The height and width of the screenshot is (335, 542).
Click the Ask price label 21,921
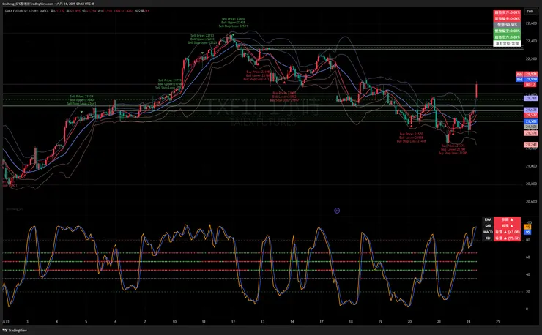pos(527,75)
